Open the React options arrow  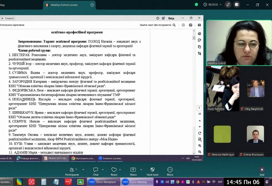coord(120,170)
